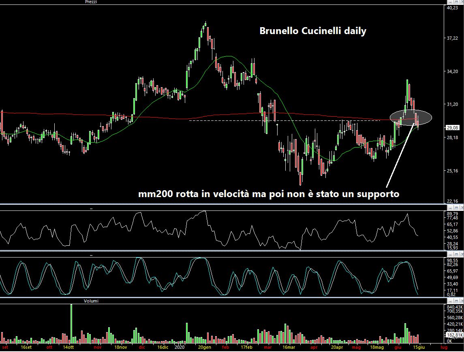Click the 40,55 oscillator scale value
Screen dimensions: 464x352
pos(453,237)
